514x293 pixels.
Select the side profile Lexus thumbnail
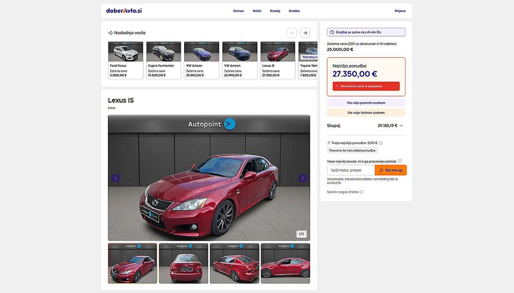(x=285, y=263)
